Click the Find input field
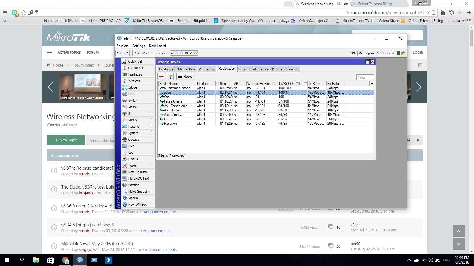This screenshot has height=266, width=474. tap(365, 77)
